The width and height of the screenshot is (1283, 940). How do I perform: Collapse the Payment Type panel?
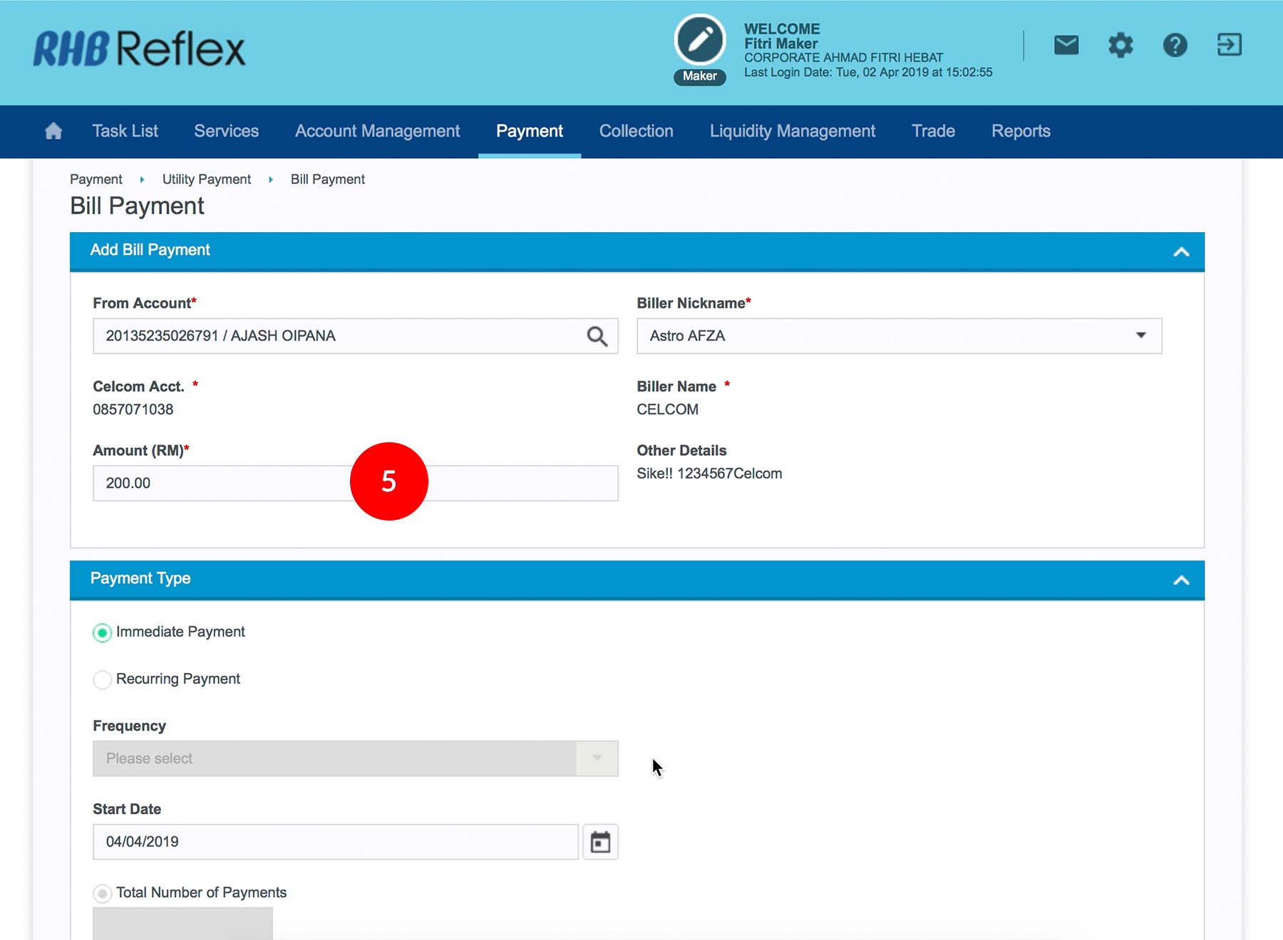click(x=1181, y=580)
